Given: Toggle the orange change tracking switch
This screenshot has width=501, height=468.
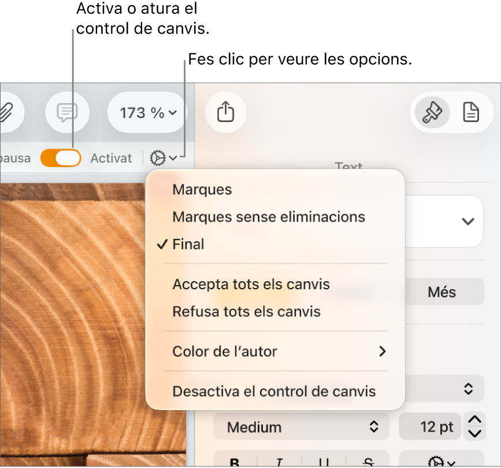Looking at the screenshot, I should coord(61,158).
